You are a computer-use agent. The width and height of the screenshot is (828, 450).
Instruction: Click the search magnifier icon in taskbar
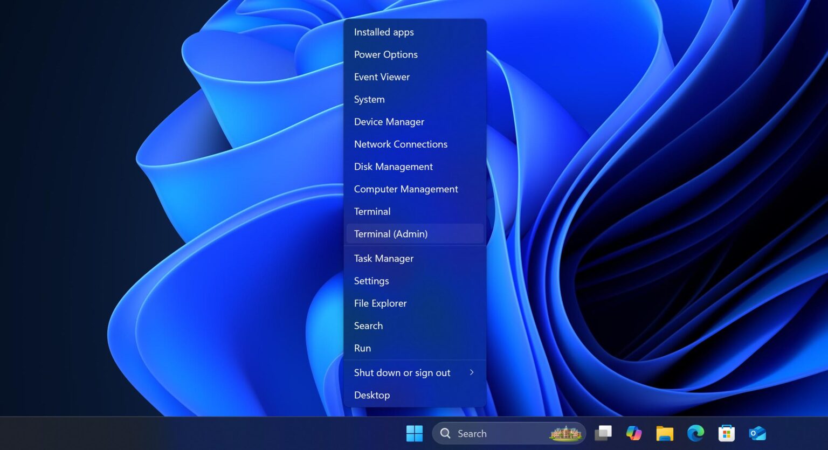click(445, 433)
